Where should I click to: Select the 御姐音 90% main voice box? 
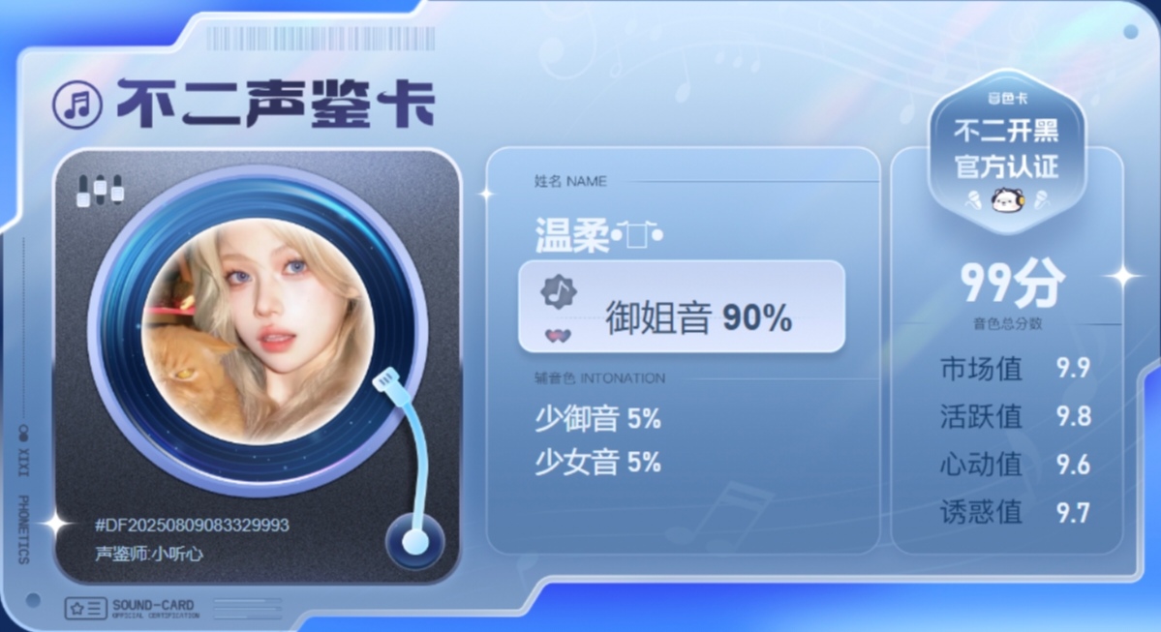pos(681,307)
